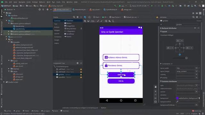Open the app run configuration dropdown
This screenshot has height=115, width=205.
pyautogui.click(x=123, y=6)
